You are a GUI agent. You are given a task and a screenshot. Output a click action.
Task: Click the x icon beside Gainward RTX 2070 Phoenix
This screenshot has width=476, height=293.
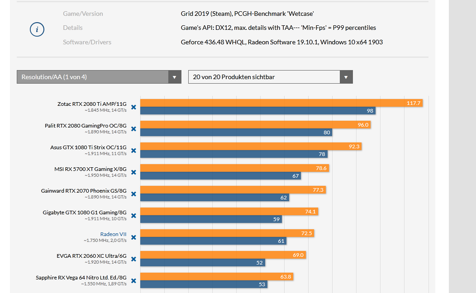pyautogui.click(x=133, y=194)
